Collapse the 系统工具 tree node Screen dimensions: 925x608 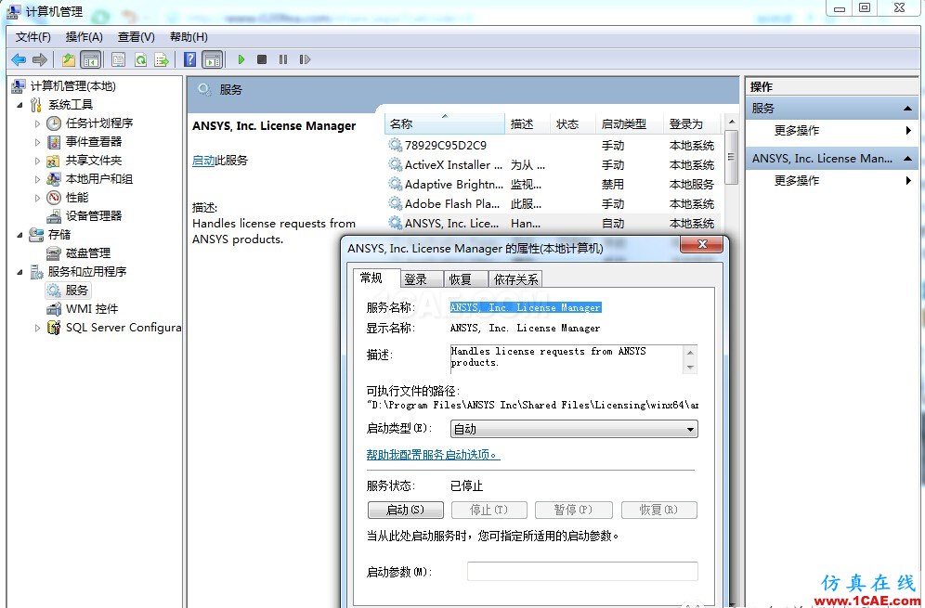20,105
